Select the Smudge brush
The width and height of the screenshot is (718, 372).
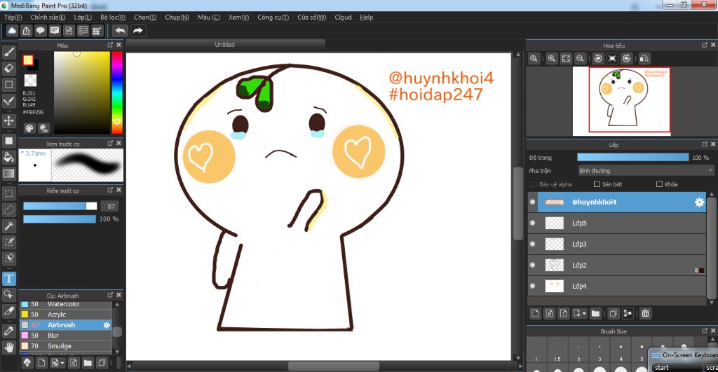click(x=66, y=346)
